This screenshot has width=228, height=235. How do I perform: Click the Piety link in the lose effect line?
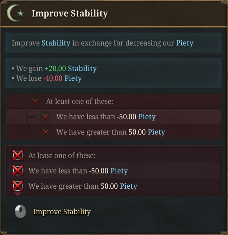(73, 78)
